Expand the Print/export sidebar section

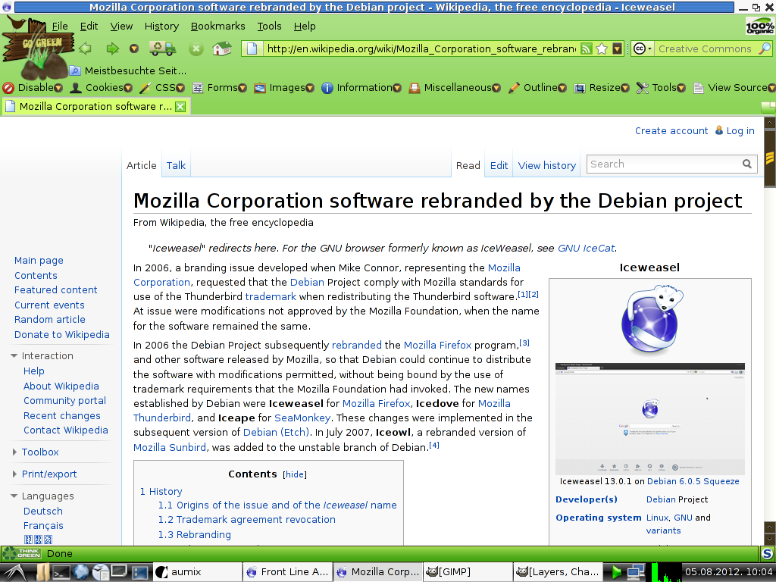click(14, 474)
